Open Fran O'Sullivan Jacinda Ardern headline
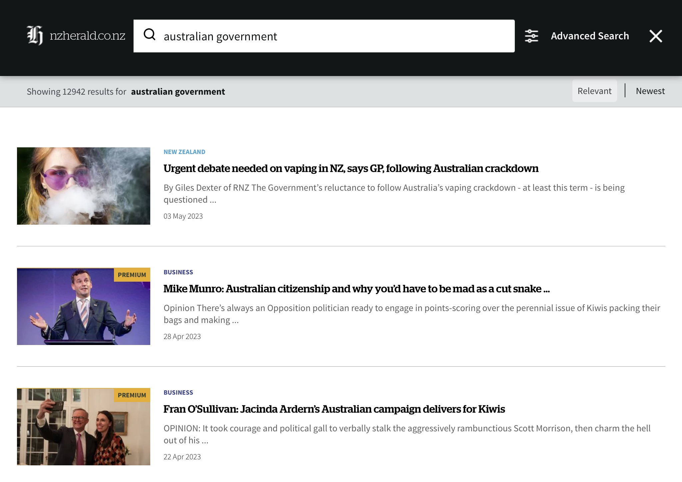Screen dimensions: 682x482 coord(334,409)
